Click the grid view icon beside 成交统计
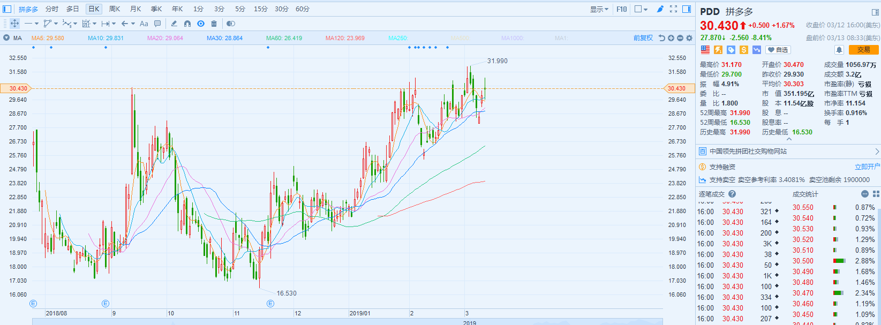Viewport: 881px width, 325px height. (x=876, y=194)
